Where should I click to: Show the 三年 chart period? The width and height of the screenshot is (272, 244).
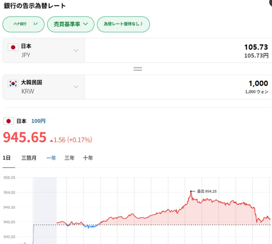pos(69,158)
